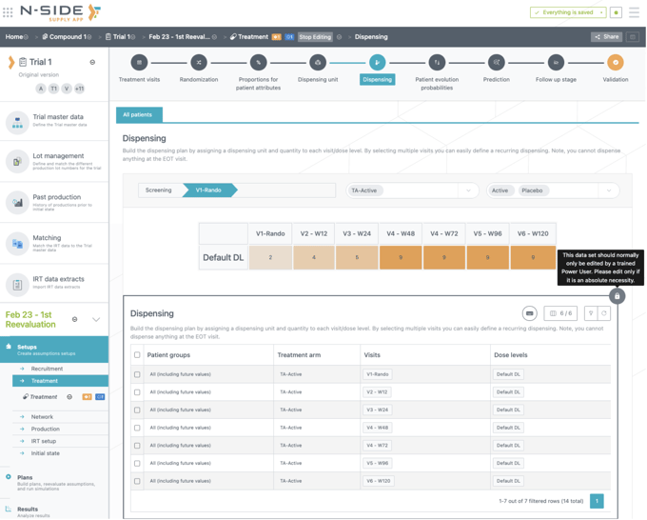The height and width of the screenshot is (520, 647).
Task: Open the Prediction step icon
Action: 496,63
